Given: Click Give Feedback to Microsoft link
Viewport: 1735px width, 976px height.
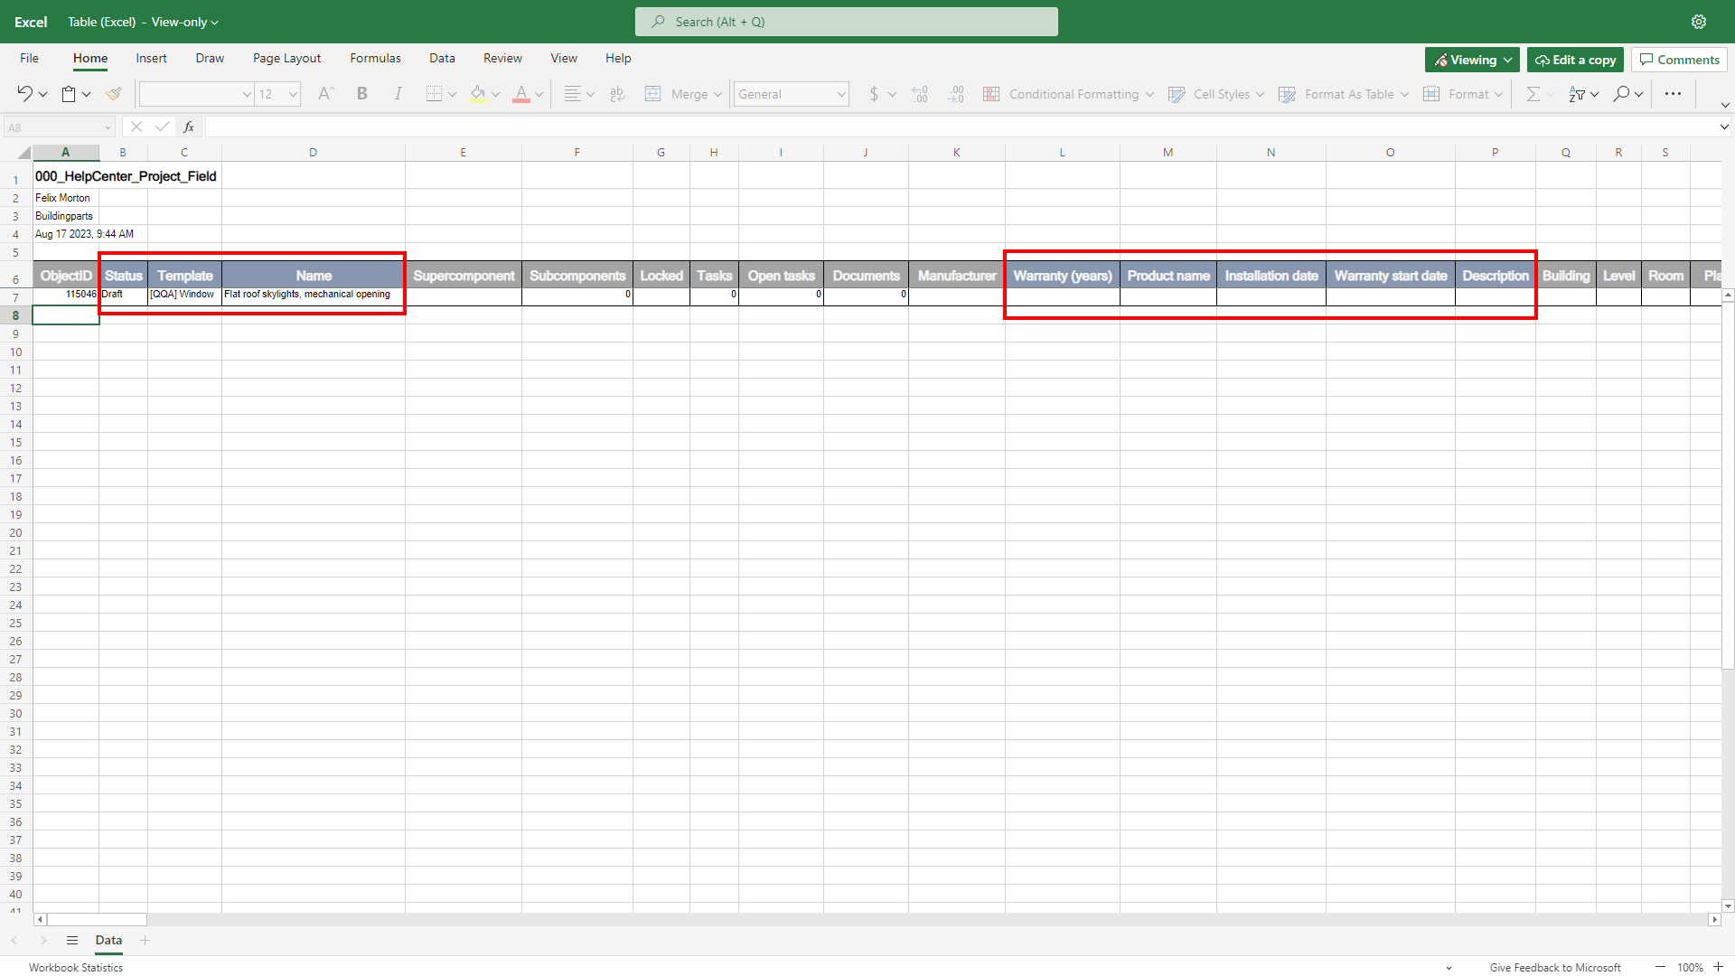Looking at the screenshot, I should pos(1554,967).
